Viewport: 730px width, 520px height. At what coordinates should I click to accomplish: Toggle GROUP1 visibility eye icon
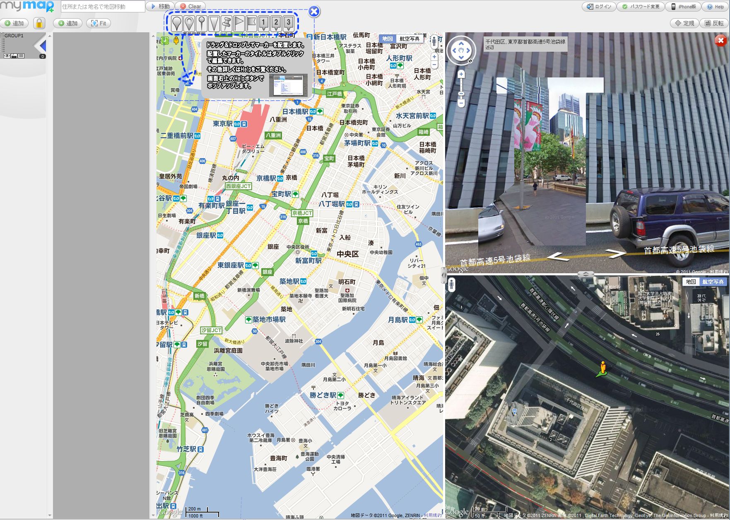7,56
